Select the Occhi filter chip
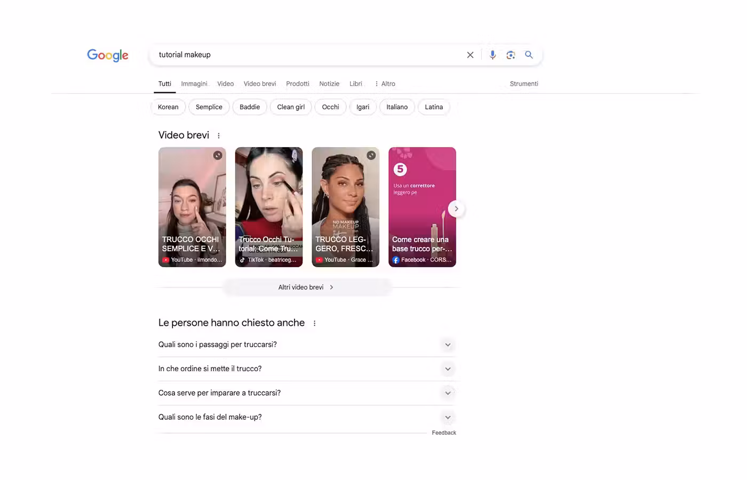This screenshot has height=480, width=747. (x=331, y=107)
